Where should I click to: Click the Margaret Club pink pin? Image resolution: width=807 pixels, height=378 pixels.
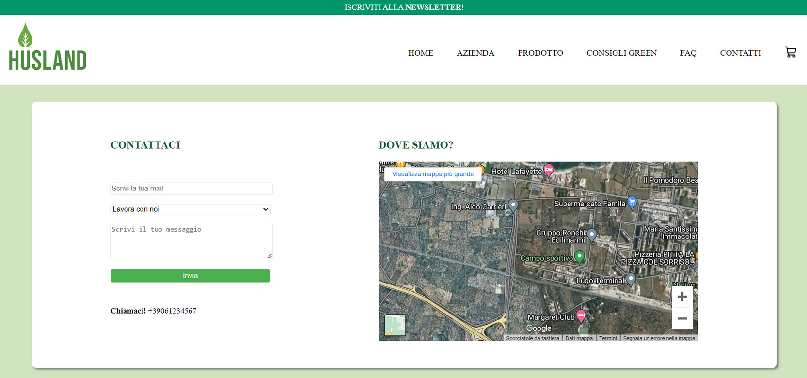[x=581, y=316]
